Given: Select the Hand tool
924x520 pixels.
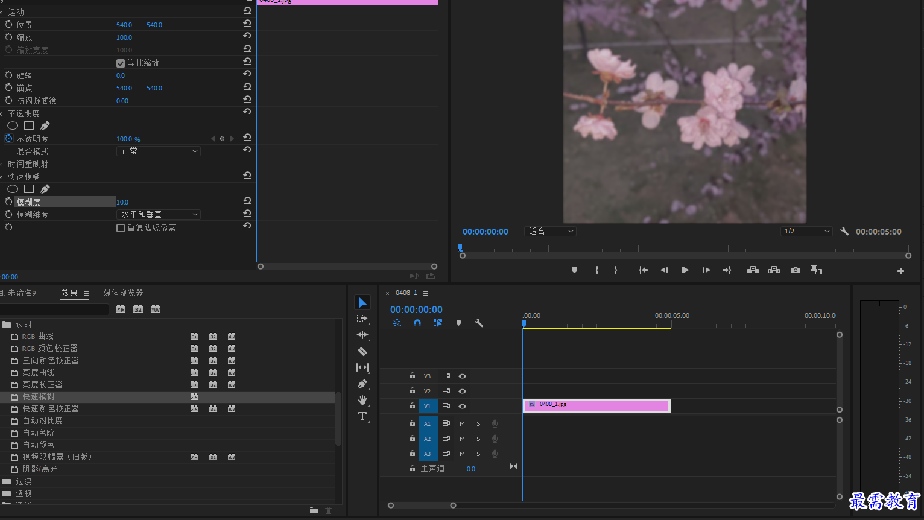Looking at the screenshot, I should (362, 400).
